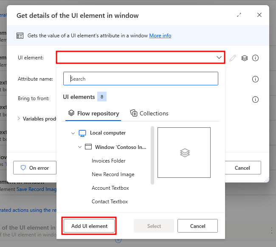This screenshot has width=276, height=247.
Task: Focus the Search UI elements box
Action: click(141, 79)
